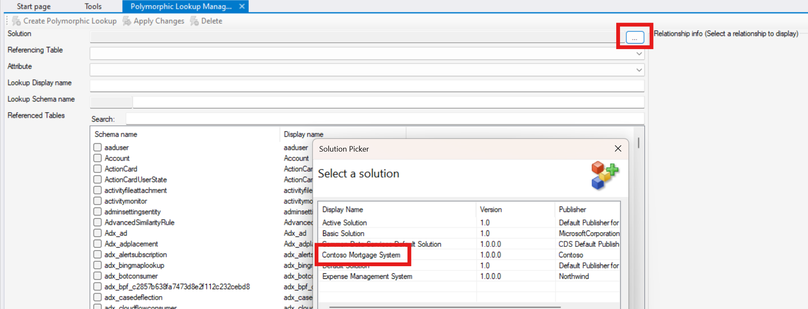The height and width of the screenshot is (309, 808).
Task: Click the Lookup Display name field
Action: click(367, 86)
